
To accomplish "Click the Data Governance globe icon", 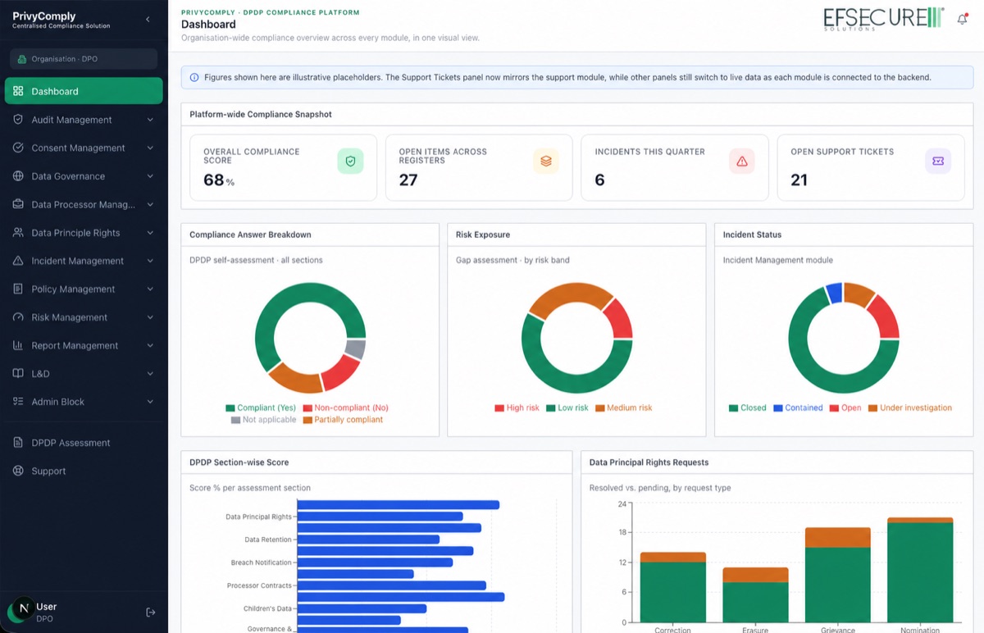I will click(x=18, y=175).
